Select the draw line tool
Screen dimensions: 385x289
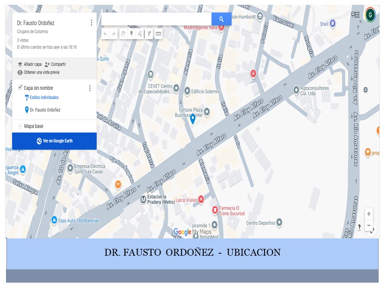(140, 34)
